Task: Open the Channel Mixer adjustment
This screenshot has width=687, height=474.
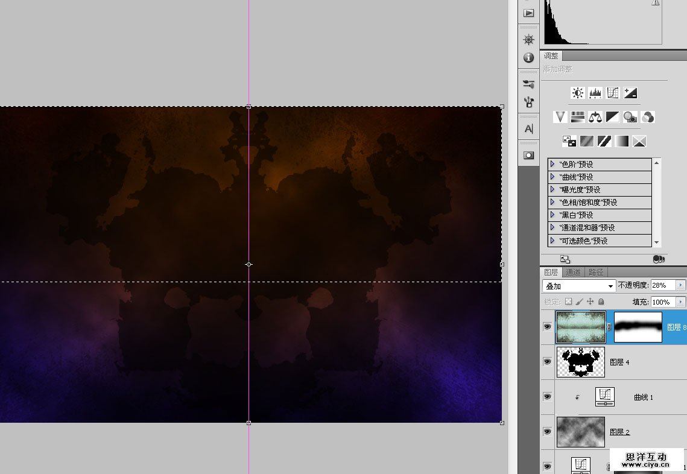Action: click(x=648, y=117)
